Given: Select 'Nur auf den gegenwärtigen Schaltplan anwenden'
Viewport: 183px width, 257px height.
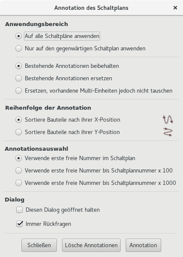Looking at the screenshot, I should point(19,48).
